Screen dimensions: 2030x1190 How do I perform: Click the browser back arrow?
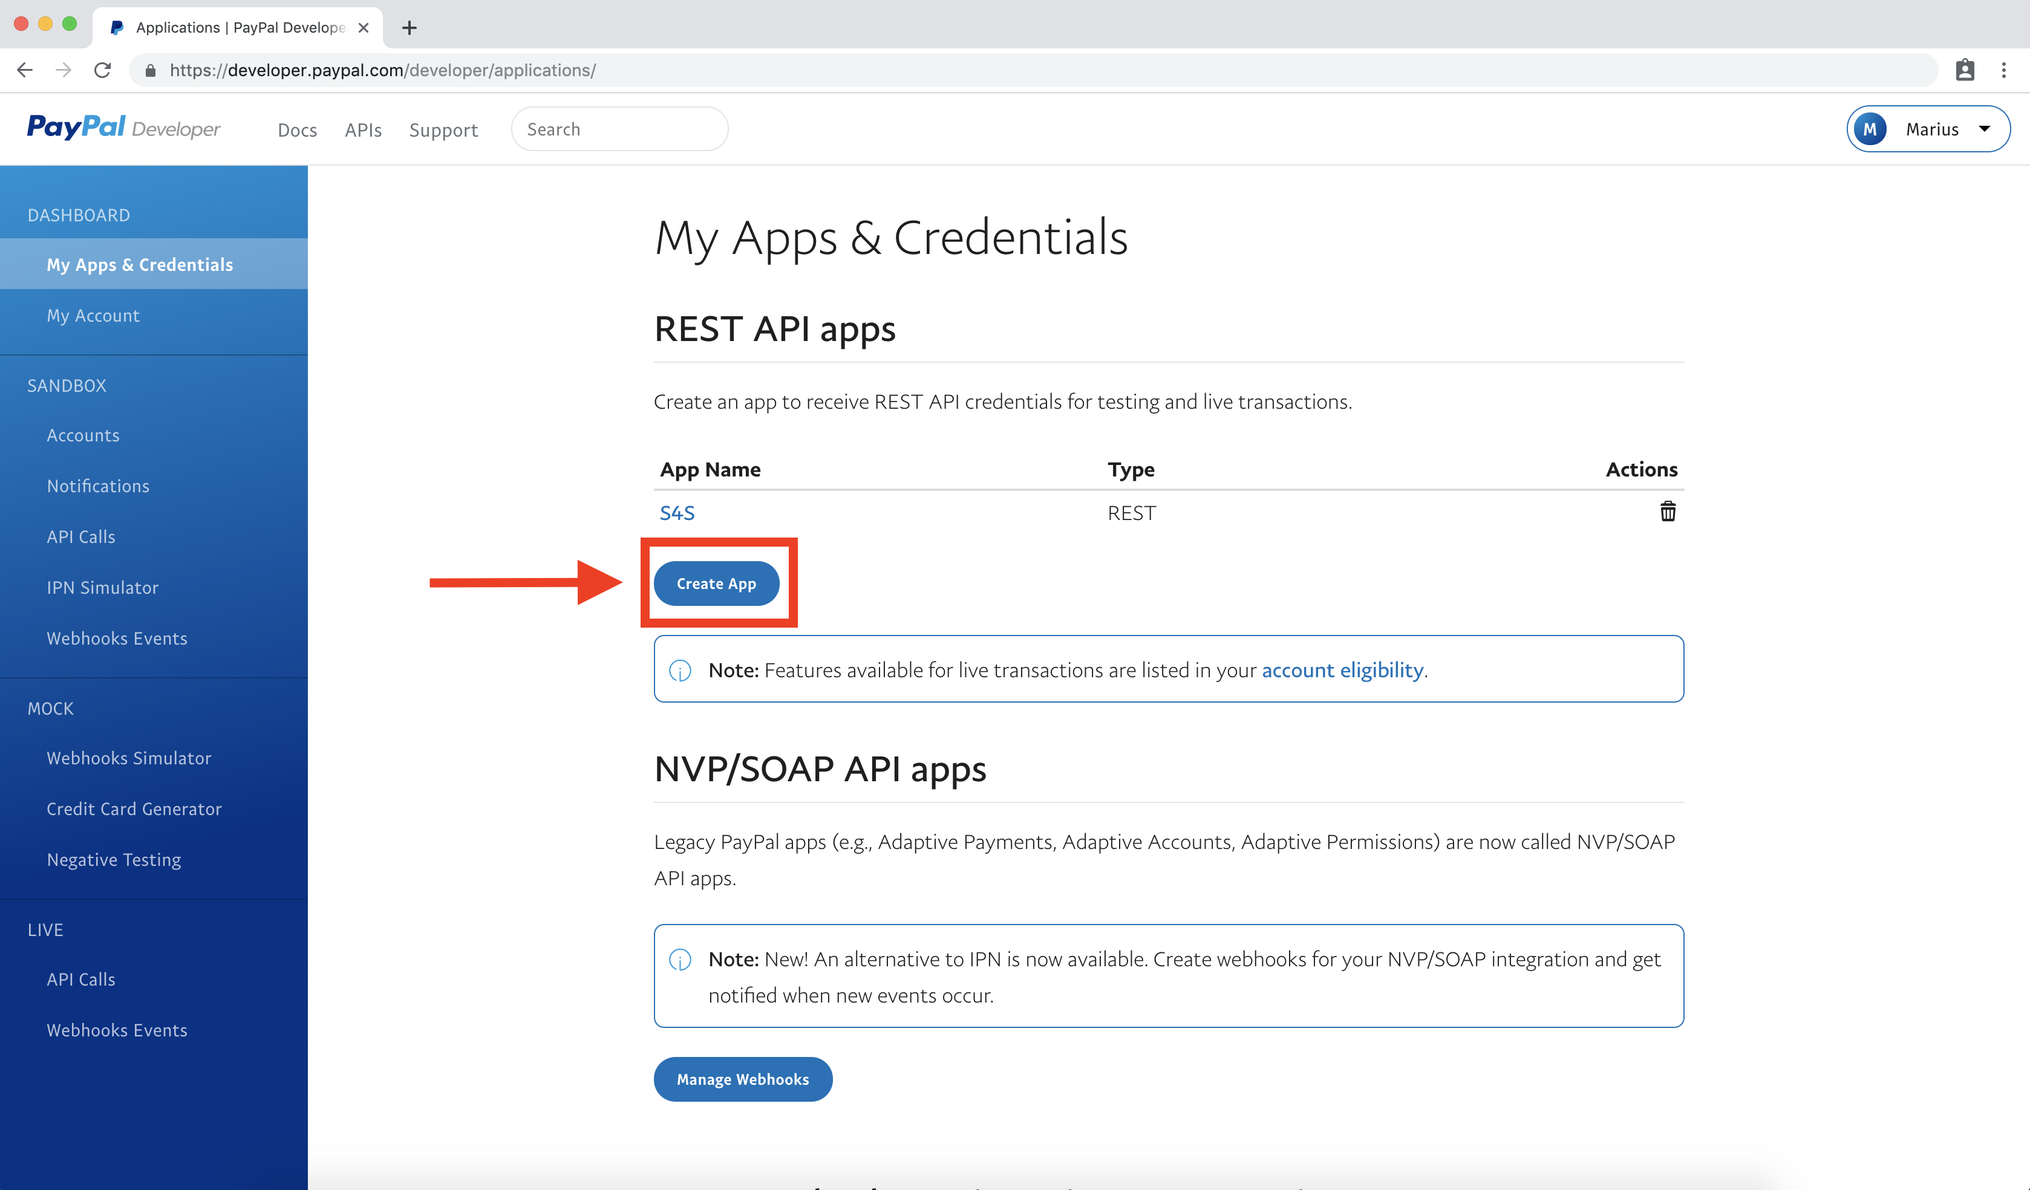25,70
